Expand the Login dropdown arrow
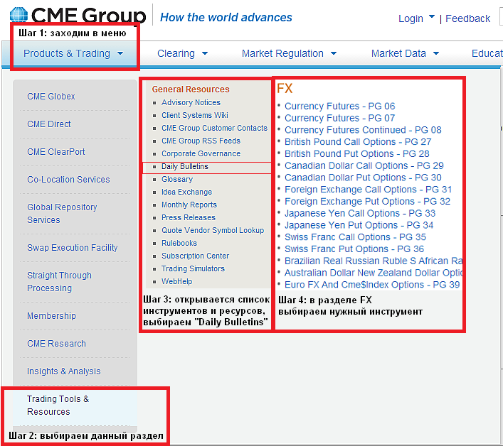 click(432, 16)
